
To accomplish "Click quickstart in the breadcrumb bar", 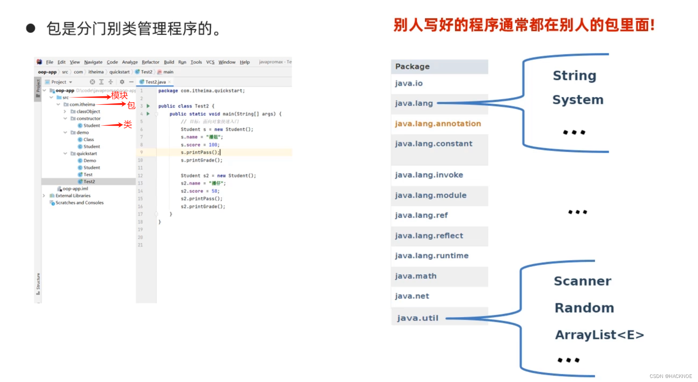I will point(119,72).
